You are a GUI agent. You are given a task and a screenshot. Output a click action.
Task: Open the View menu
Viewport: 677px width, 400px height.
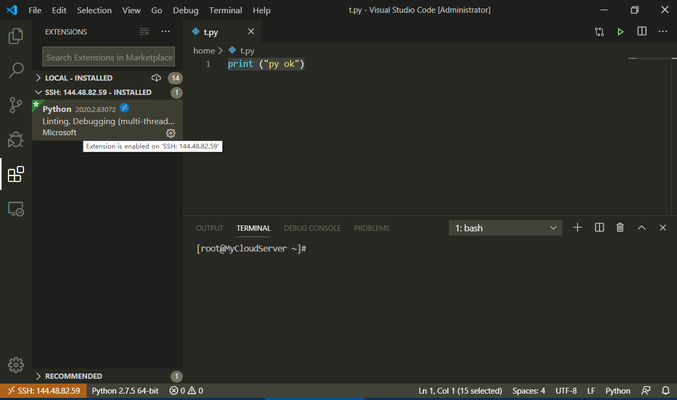click(132, 10)
